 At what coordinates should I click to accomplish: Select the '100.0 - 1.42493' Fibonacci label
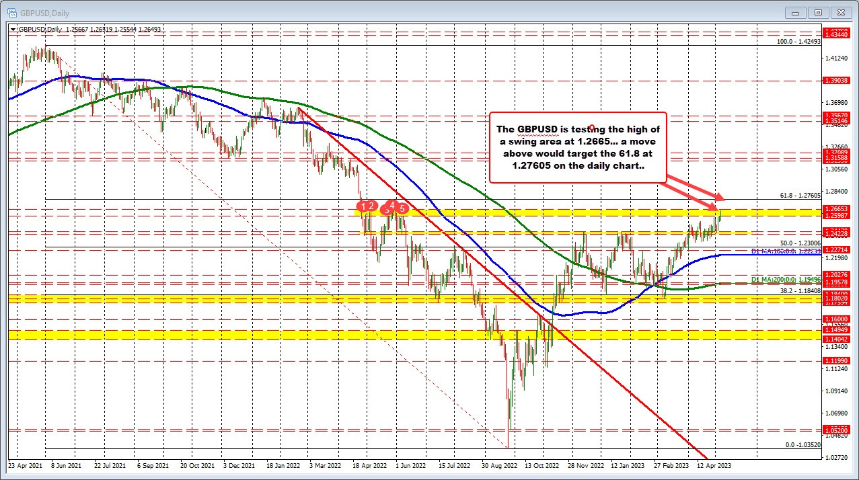tap(798, 41)
